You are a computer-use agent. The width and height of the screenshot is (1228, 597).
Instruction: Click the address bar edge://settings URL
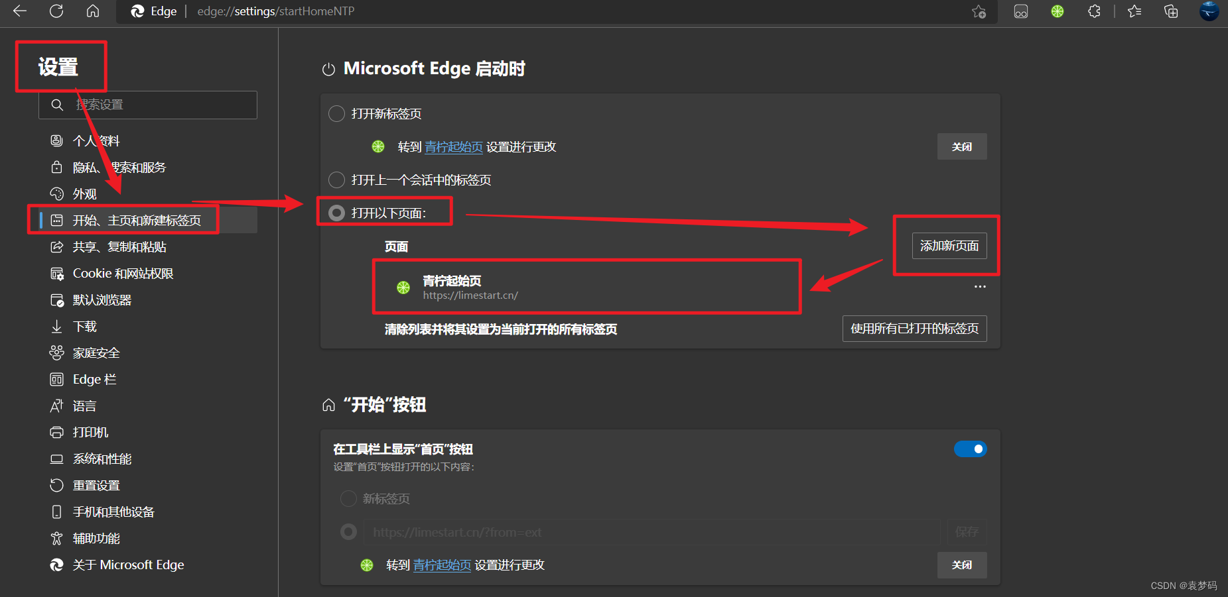click(276, 11)
